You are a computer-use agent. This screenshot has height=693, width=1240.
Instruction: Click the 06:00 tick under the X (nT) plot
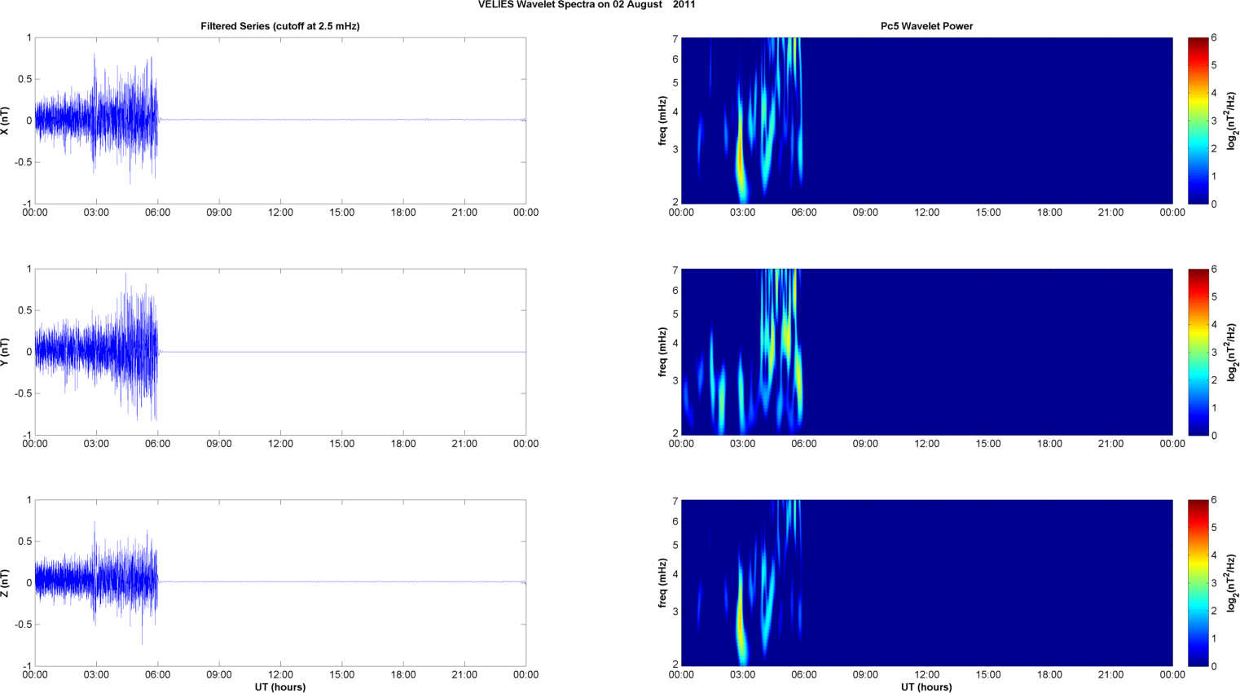tap(157, 213)
